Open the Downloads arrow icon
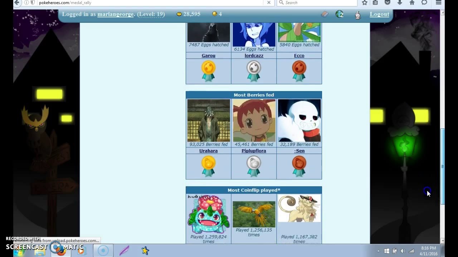458x257 pixels. click(400, 2)
